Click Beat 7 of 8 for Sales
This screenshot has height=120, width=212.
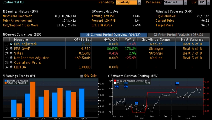(192, 53)
